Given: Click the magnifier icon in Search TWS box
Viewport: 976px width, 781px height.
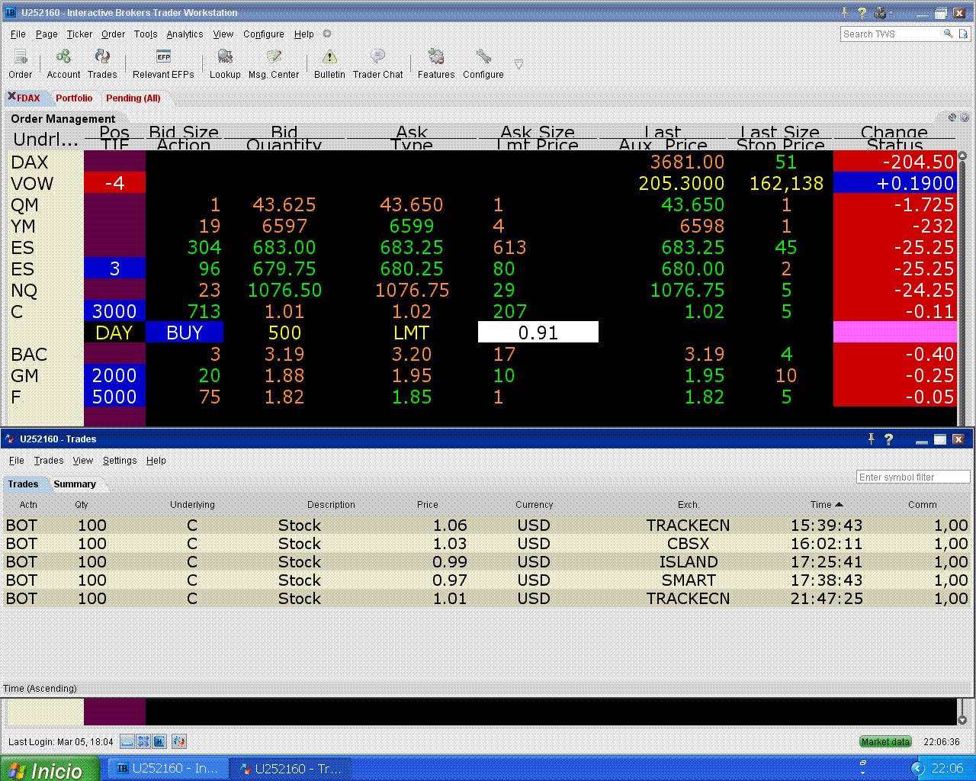Looking at the screenshot, I should (948, 34).
